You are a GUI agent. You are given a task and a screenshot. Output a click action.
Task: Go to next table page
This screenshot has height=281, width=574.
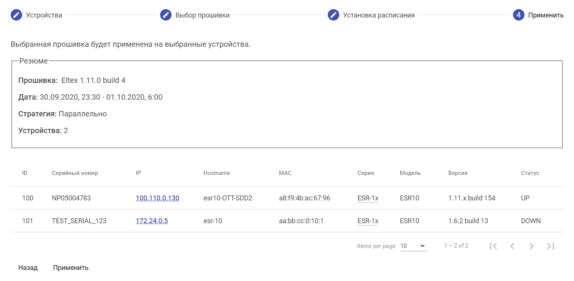tap(531, 246)
